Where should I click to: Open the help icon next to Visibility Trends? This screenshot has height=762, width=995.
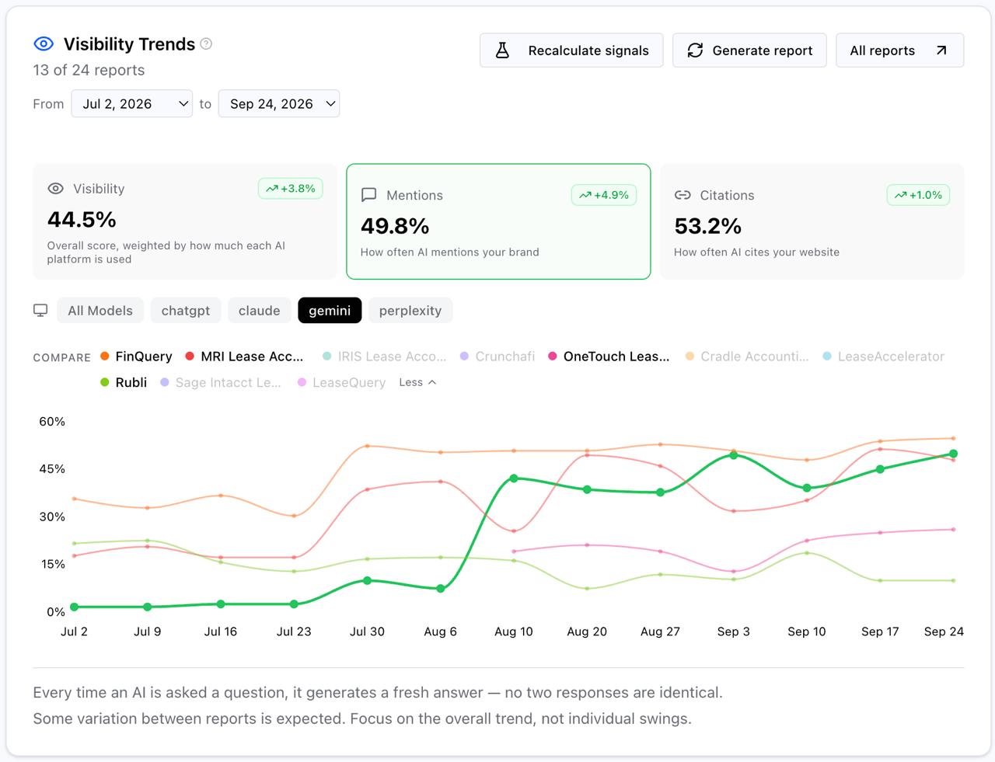(x=206, y=44)
